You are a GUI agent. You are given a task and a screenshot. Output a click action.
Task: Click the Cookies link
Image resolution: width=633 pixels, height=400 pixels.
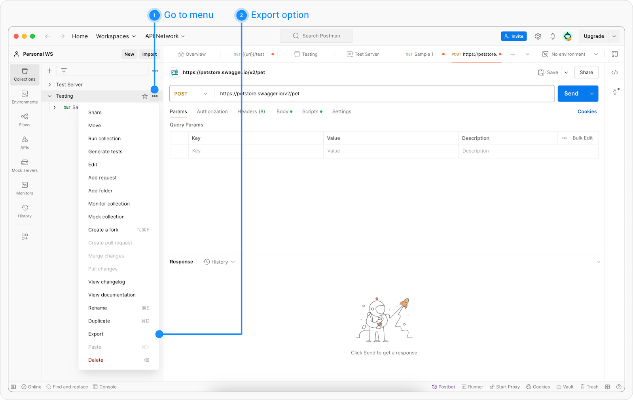(x=587, y=111)
